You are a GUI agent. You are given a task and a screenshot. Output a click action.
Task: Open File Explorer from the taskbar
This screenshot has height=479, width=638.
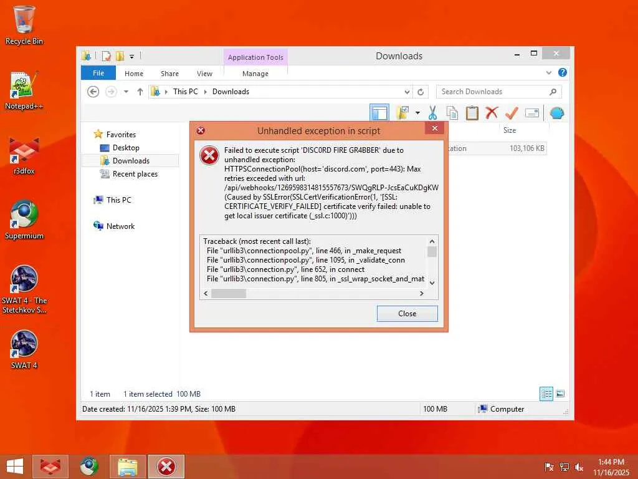127,467
